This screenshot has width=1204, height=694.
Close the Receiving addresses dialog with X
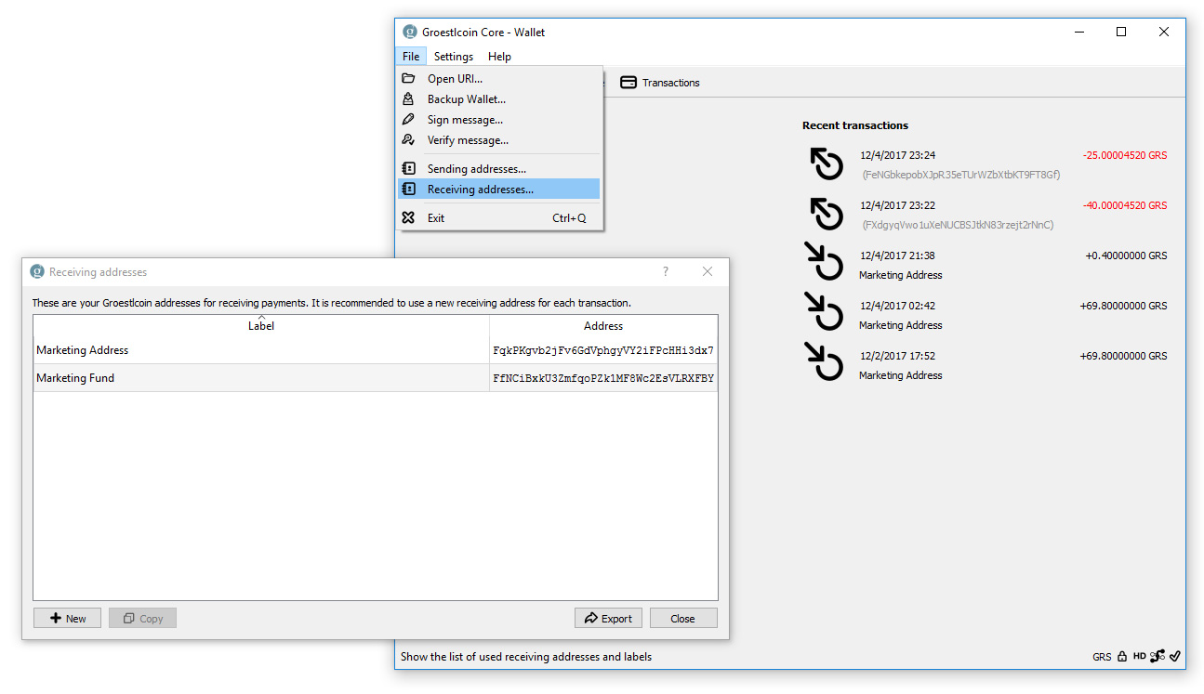click(x=708, y=271)
